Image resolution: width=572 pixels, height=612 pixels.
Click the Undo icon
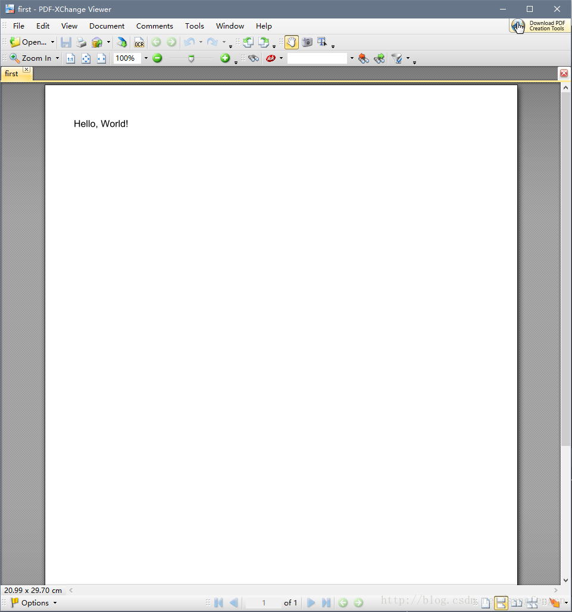pos(189,42)
